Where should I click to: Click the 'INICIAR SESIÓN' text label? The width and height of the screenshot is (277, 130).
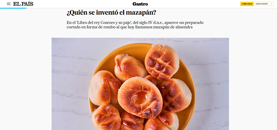pyautogui.click(x=262, y=4)
